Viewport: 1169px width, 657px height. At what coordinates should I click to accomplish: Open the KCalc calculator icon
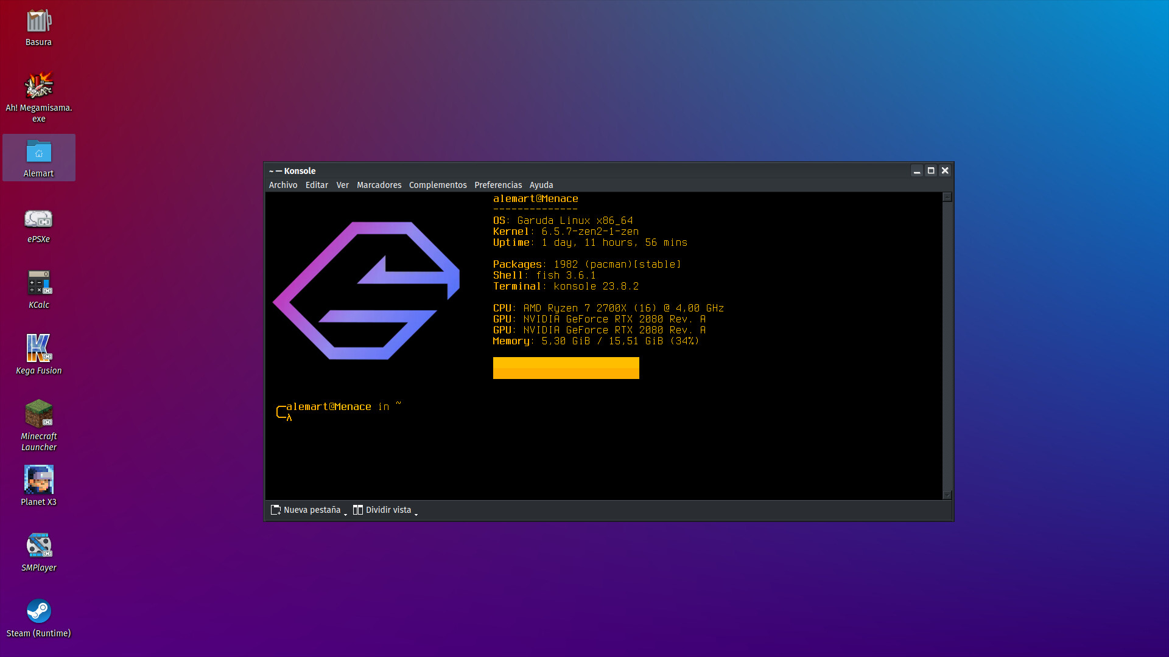click(38, 291)
